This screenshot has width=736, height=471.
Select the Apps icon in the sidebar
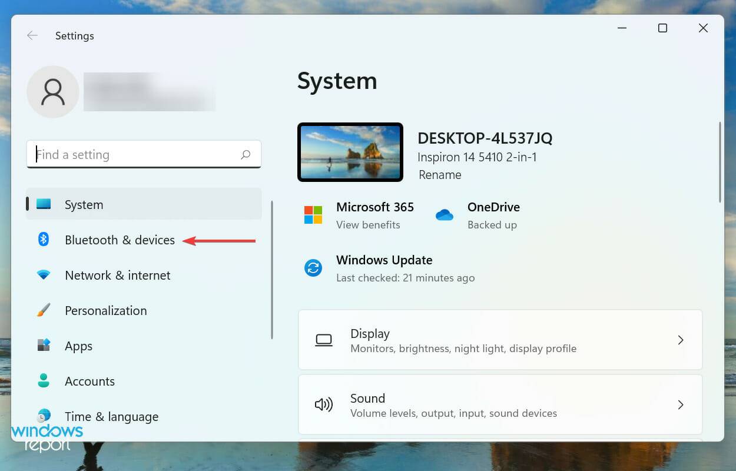point(43,346)
